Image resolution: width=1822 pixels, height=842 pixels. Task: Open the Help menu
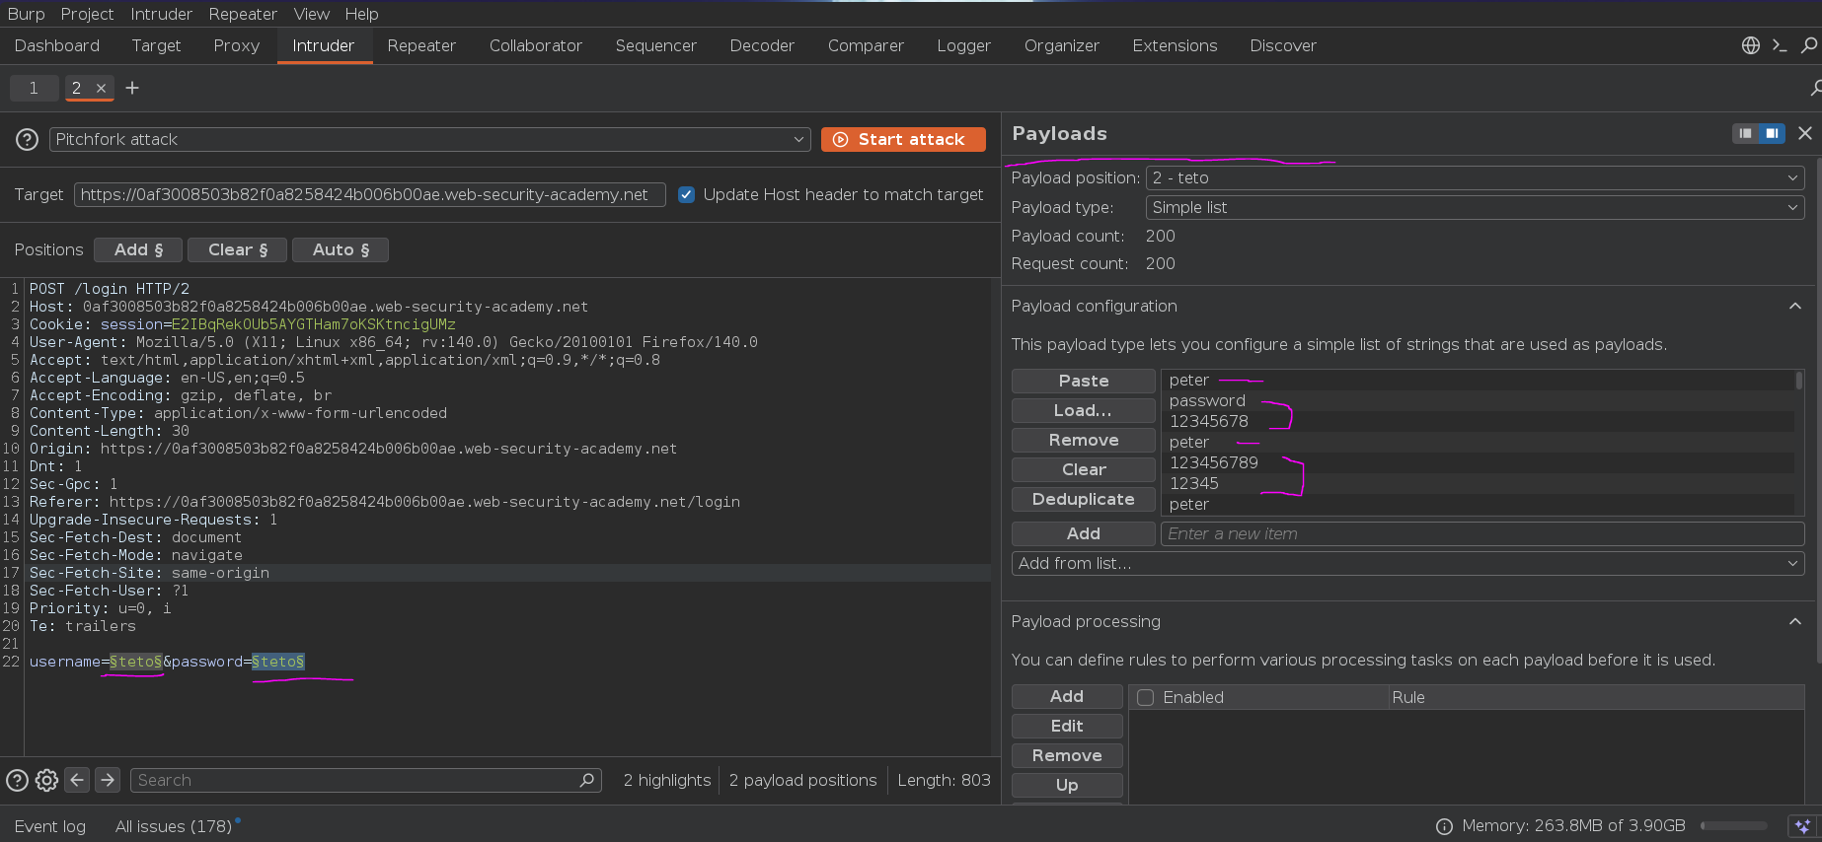(x=361, y=14)
